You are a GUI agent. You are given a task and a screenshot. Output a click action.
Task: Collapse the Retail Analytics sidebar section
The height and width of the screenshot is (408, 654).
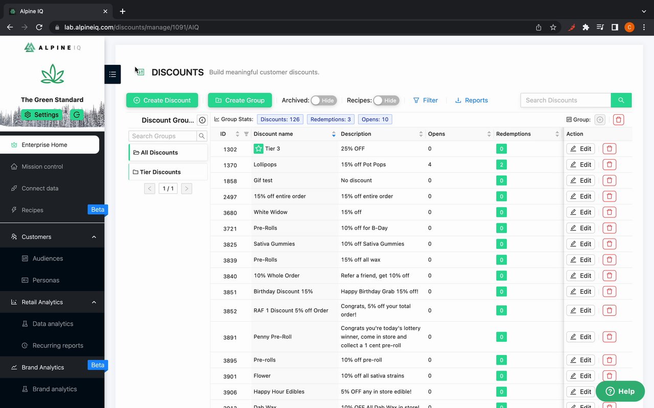(x=94, y=302)
